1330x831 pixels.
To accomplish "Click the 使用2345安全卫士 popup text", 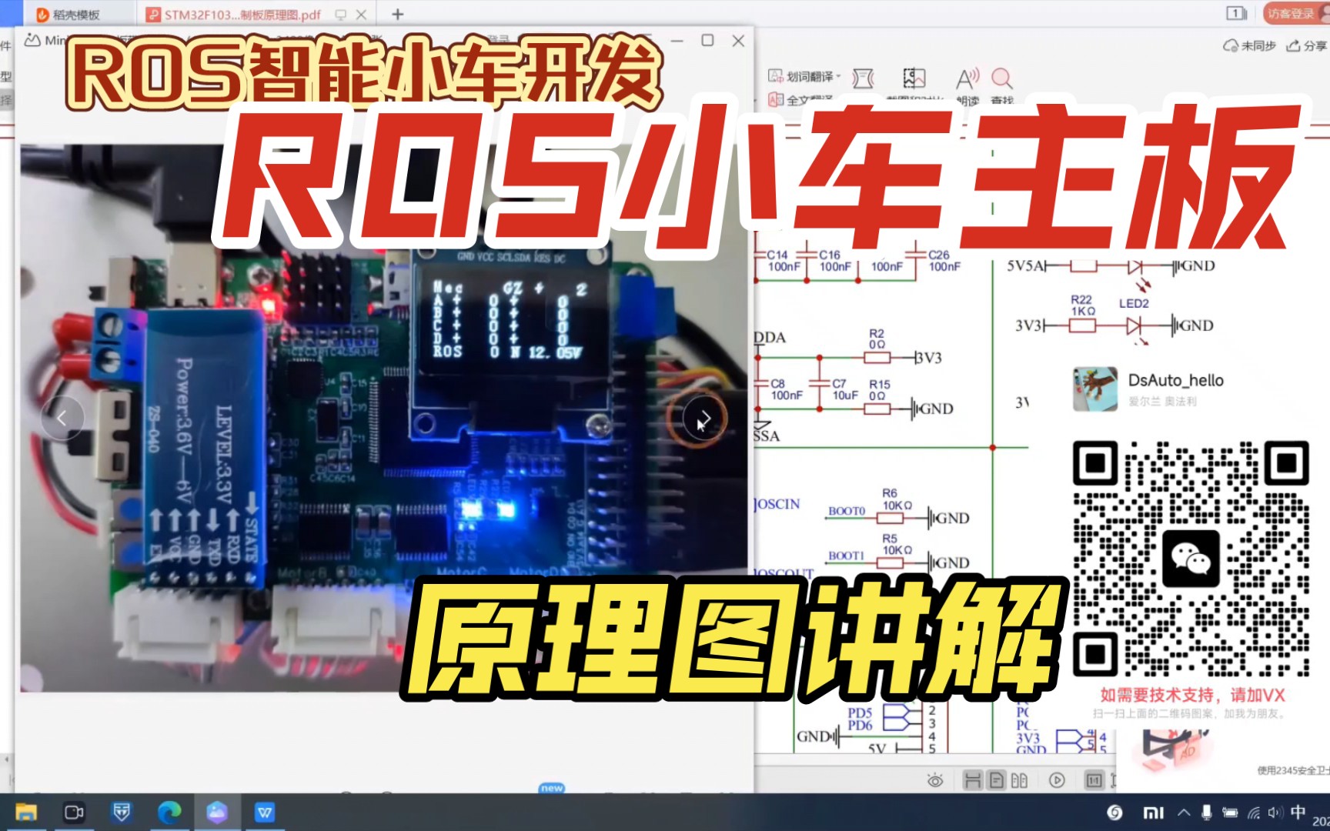I will coord(1292,770).
